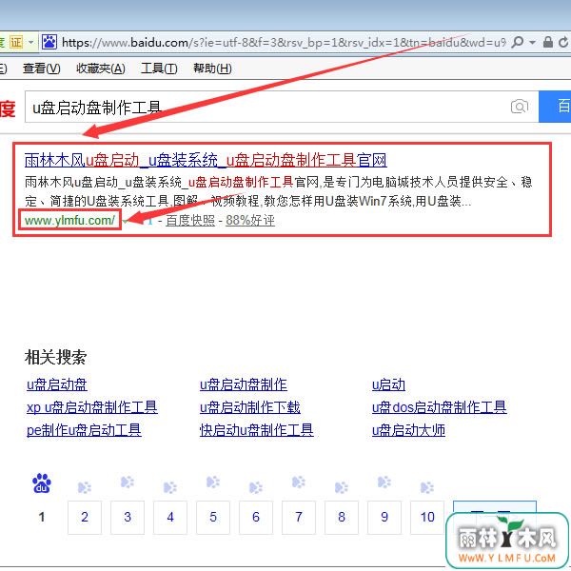Image resolution: width=571 pixels, height=571 pixels.
Task: Click related search pe制作u盘启动工具
Action: (84, 430)
